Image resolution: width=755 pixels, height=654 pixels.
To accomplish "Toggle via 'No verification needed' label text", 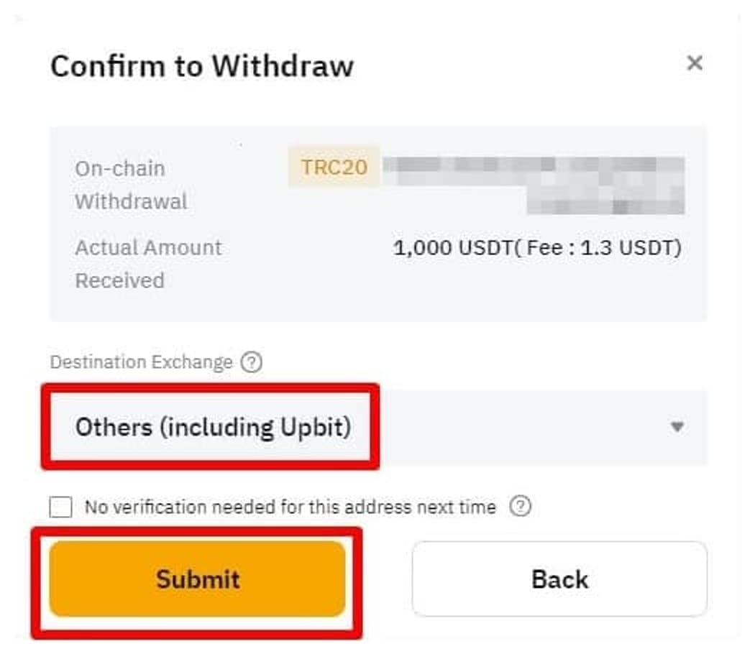I will 290,507.
